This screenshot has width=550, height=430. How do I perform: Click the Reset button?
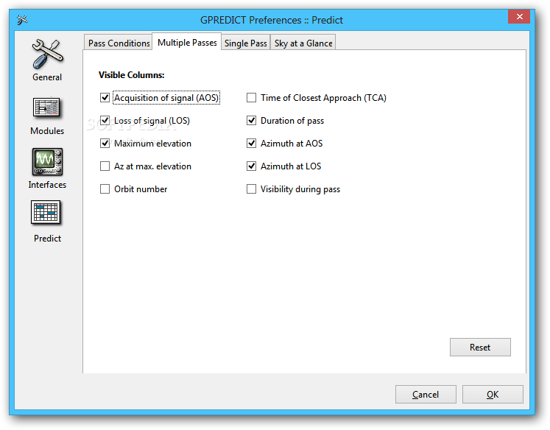point(480,348)
